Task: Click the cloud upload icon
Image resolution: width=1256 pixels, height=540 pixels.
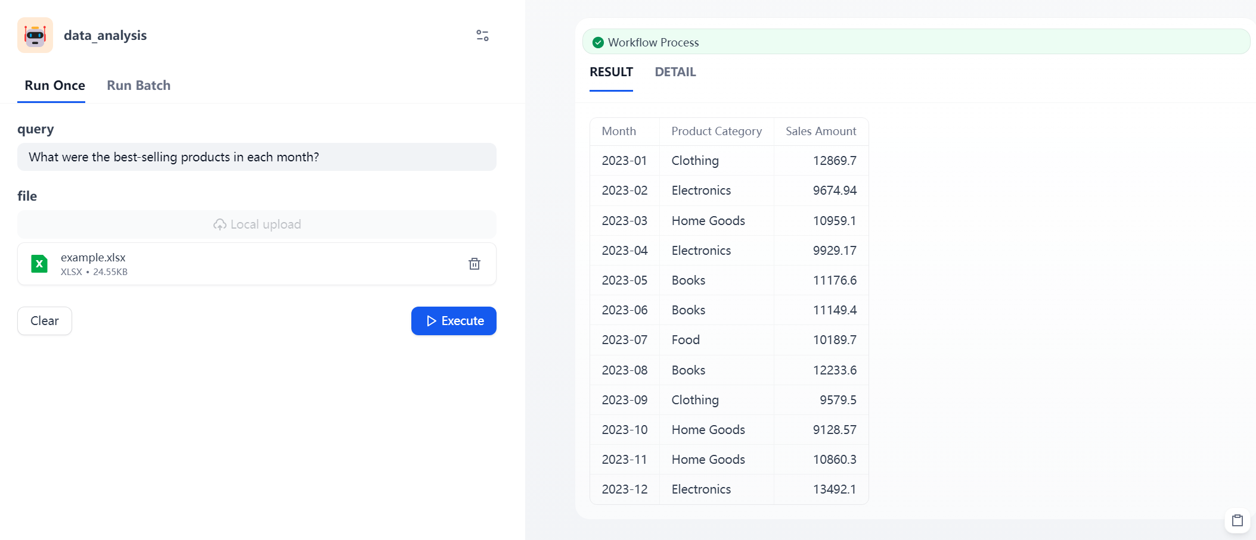Action: point(220,224)
